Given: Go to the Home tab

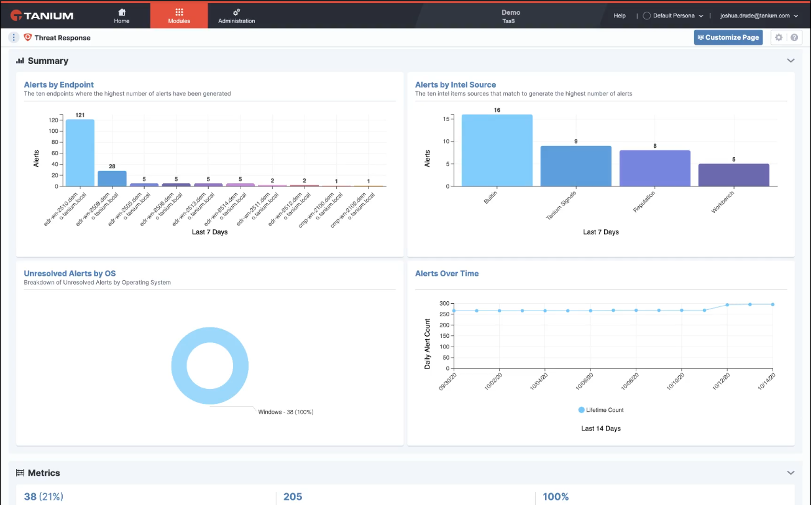Looking at the screenshot, I should tap(121, 16).
